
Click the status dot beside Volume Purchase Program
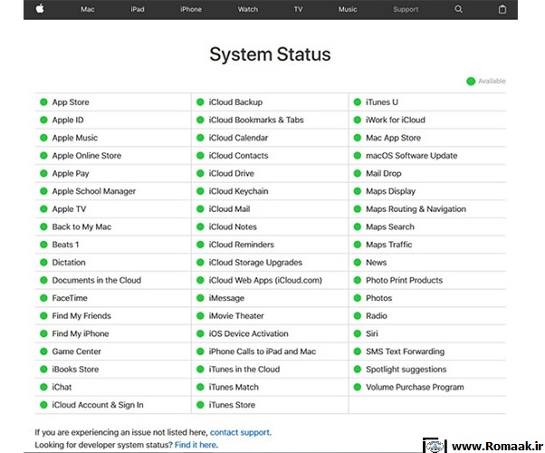[x=358, y=387]
